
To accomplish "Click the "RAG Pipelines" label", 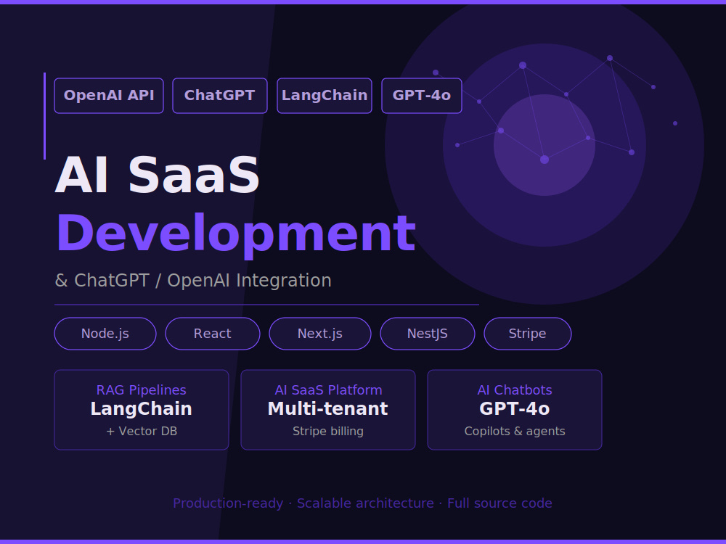I will coord(142,390).
